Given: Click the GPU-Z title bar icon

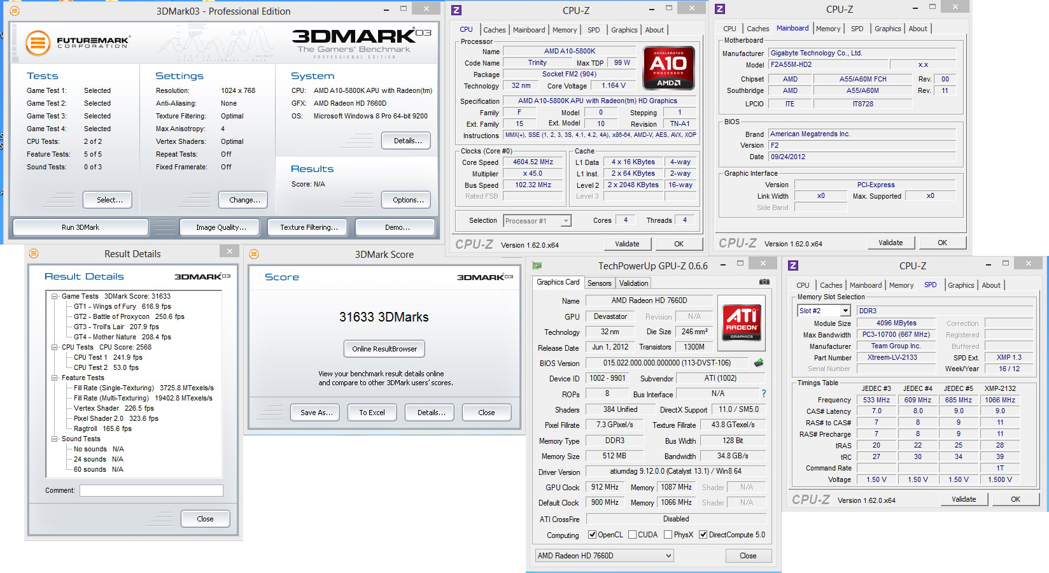Looking at the screenshot, I should point(537,265).
